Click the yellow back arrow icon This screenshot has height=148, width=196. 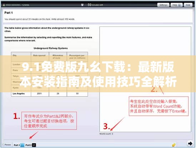pyautogui.click(x=174, y=145)
